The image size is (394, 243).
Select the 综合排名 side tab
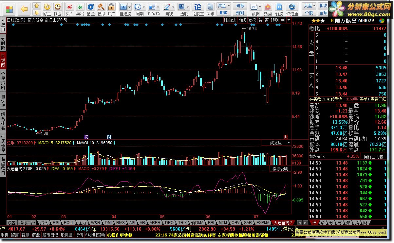coord(3,121)
